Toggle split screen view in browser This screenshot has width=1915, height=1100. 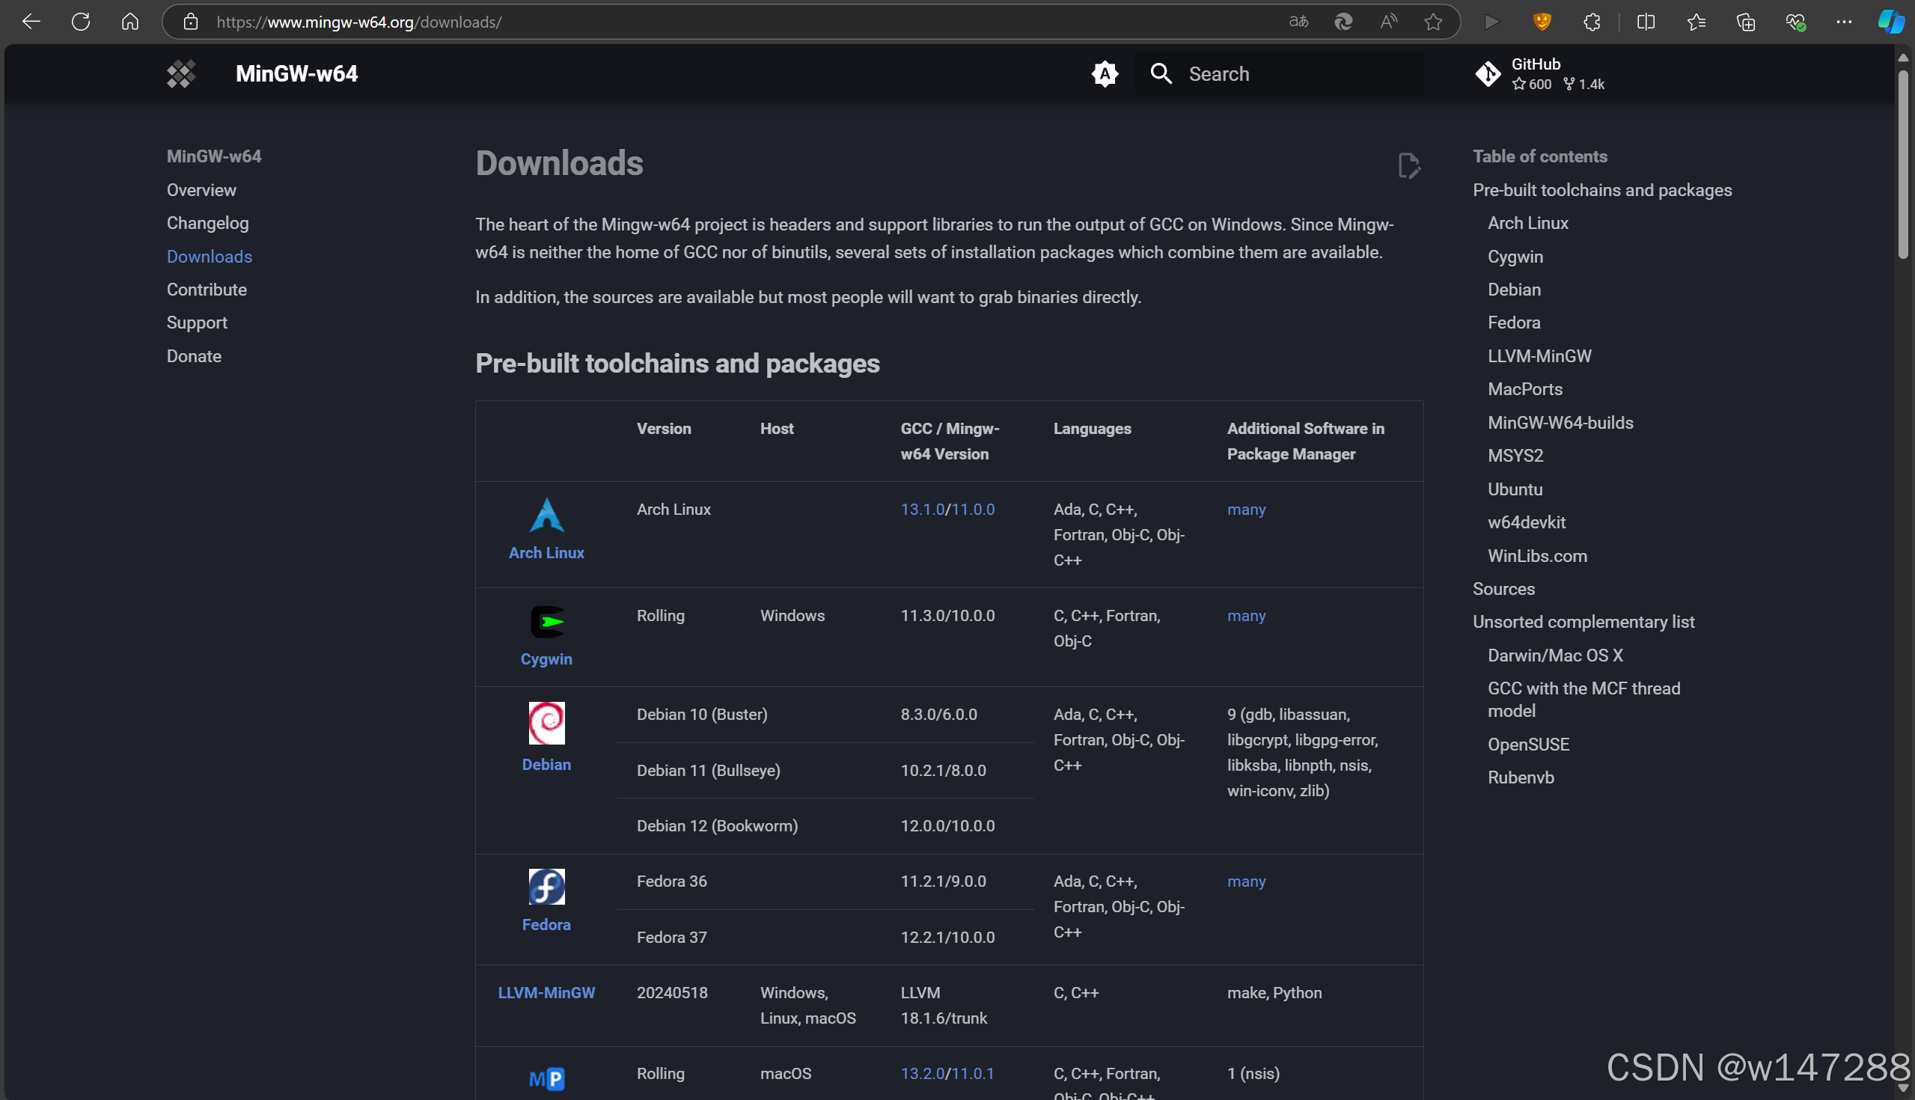pos(1646,22)
